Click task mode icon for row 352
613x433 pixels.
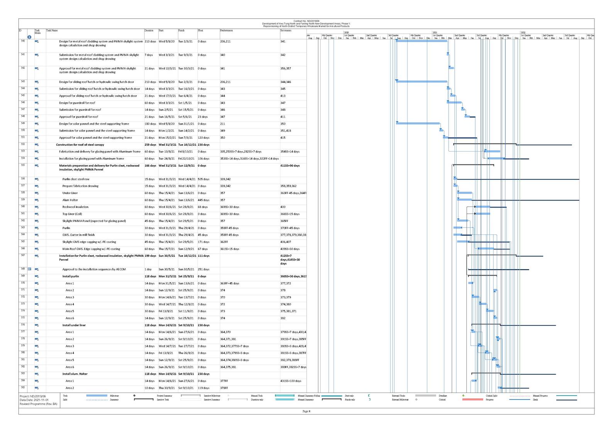[x=37, y=145]
